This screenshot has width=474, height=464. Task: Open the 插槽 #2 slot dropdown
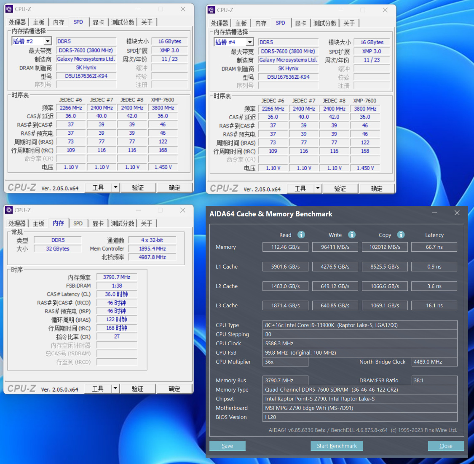point(48,41)
